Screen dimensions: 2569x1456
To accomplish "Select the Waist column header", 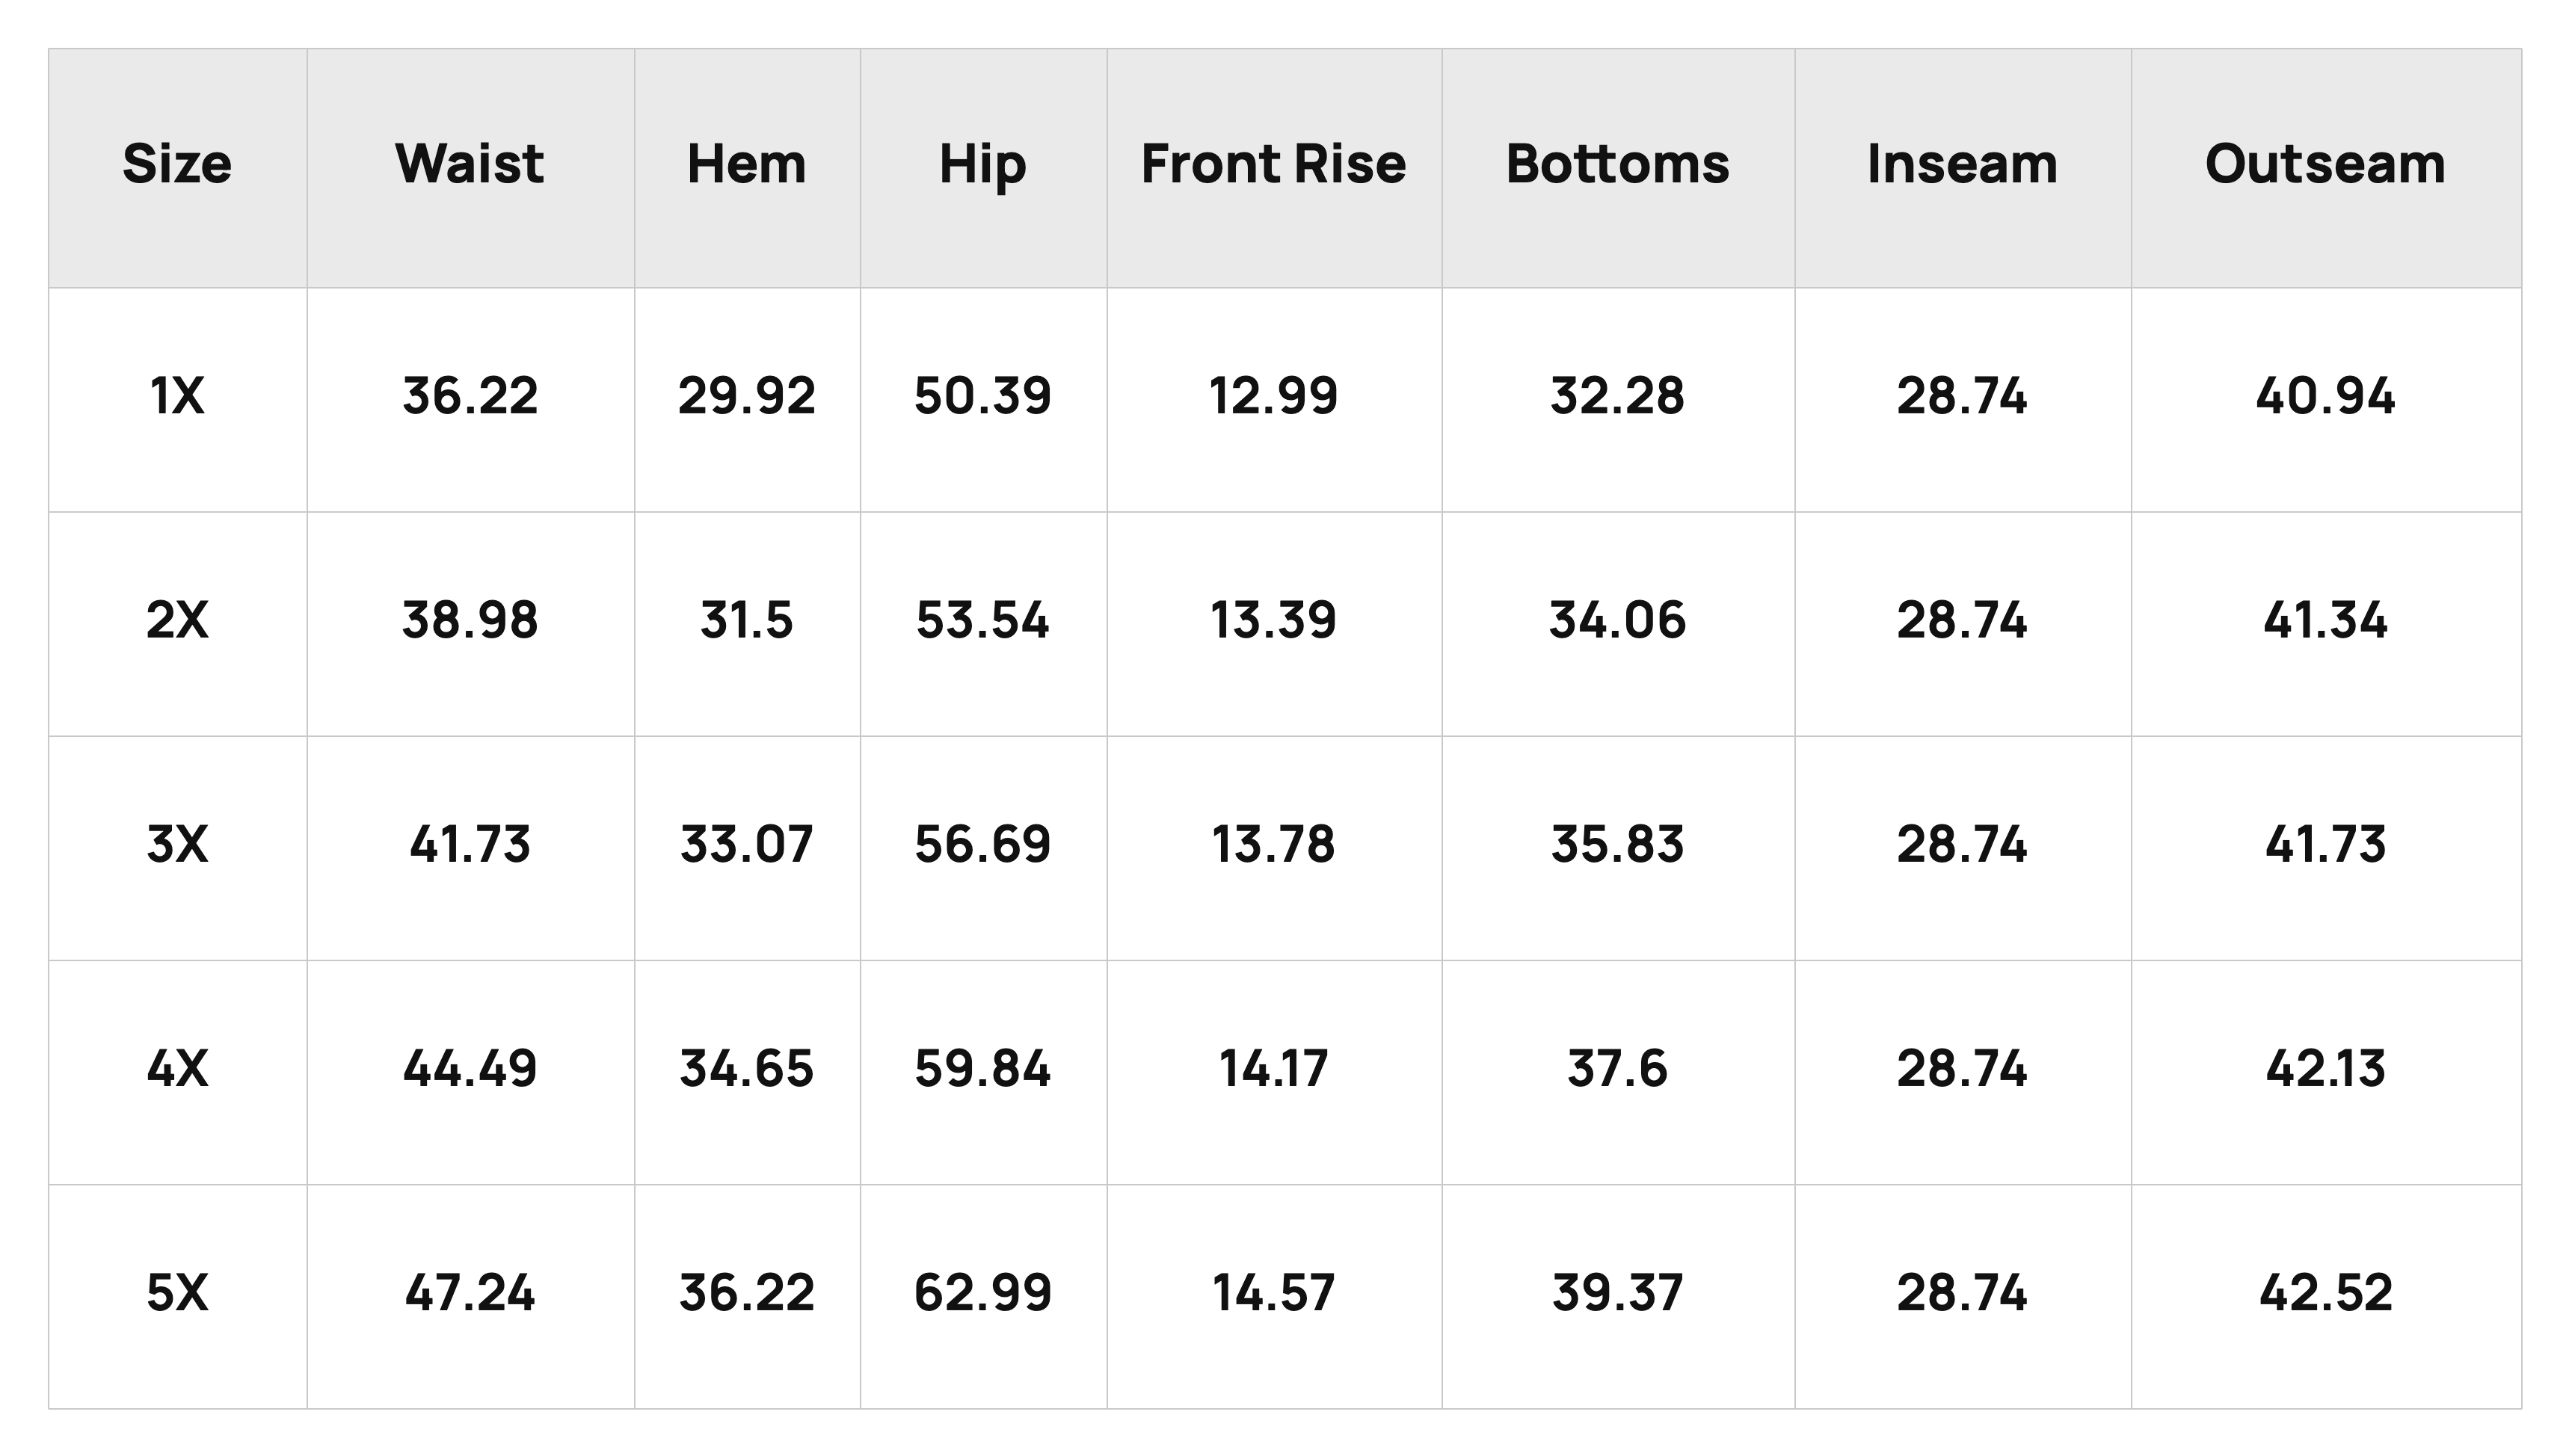I will pos(470,164).
